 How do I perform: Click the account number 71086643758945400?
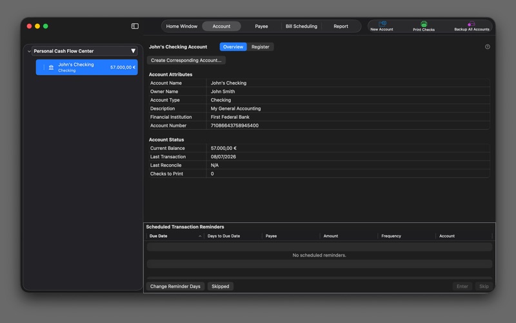pyautogui.click(x=234, y=125)
